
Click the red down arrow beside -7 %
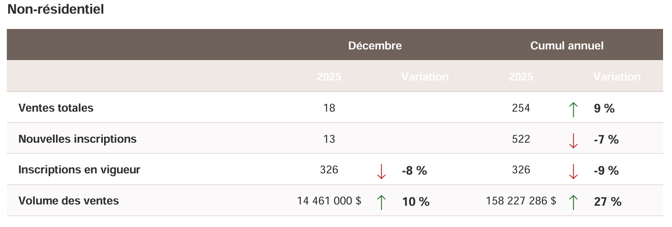(573, 140)
